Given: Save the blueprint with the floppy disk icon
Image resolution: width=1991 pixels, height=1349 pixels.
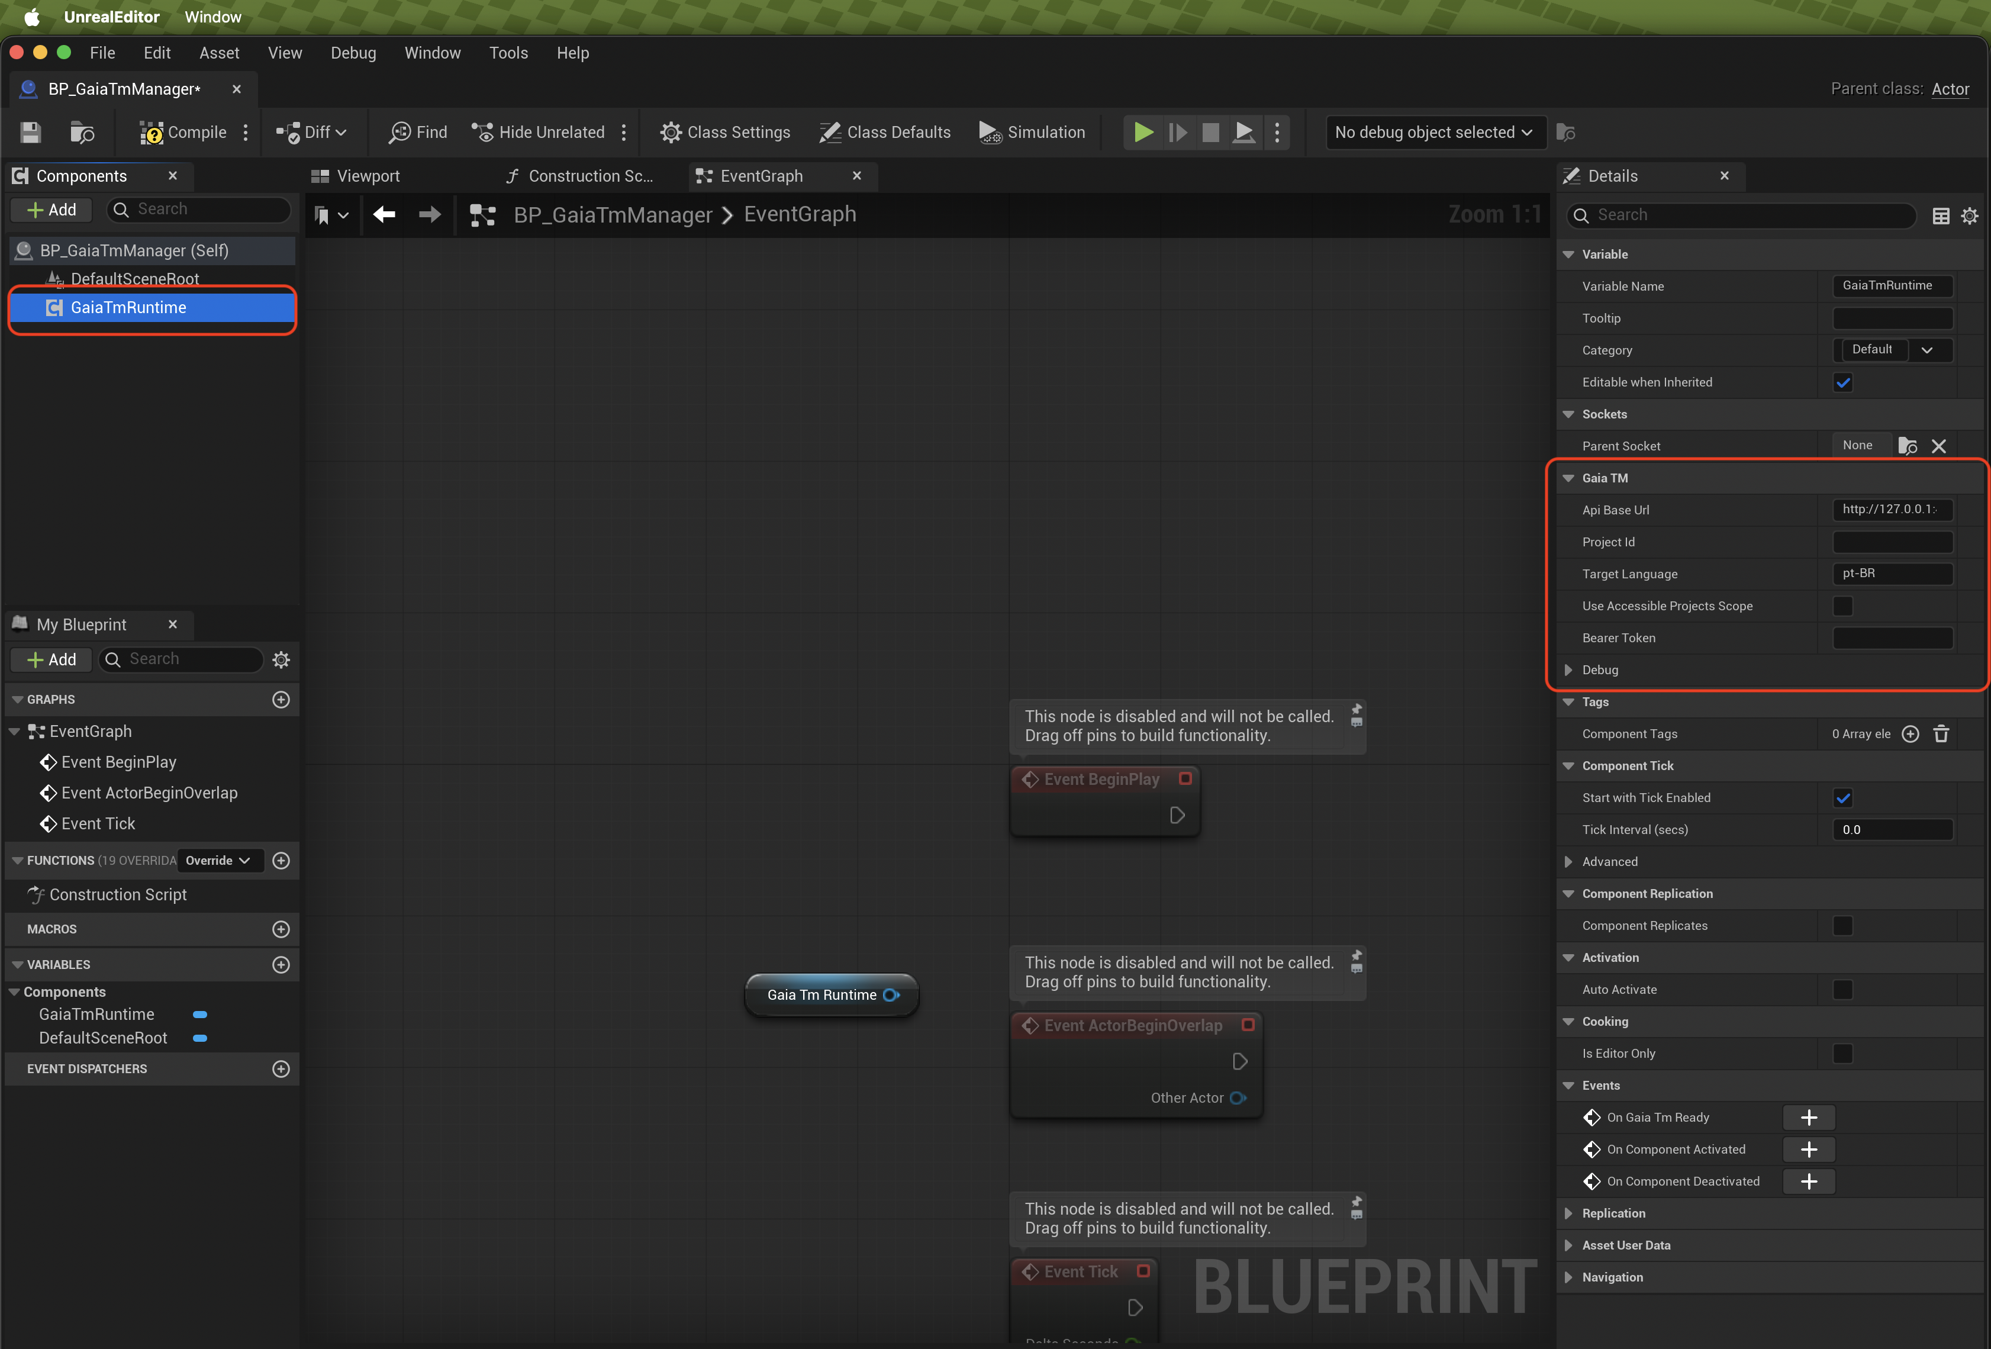Looking at the screenshot, I should click(x=31, y=132).
